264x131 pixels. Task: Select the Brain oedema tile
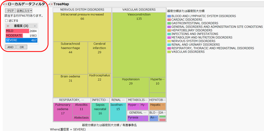click(x=70, y=86)
